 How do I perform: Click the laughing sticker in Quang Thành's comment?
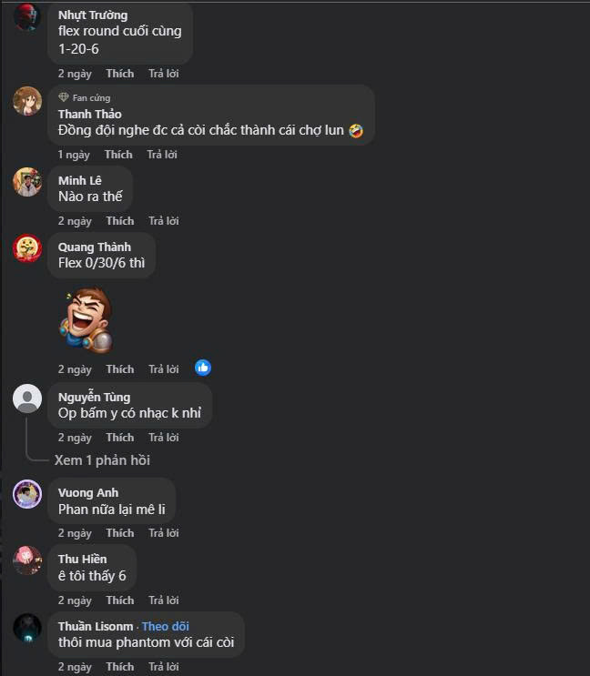pos(86,320)
